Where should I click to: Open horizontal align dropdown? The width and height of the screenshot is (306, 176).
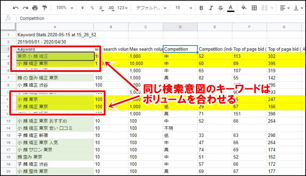coord(285,8)
